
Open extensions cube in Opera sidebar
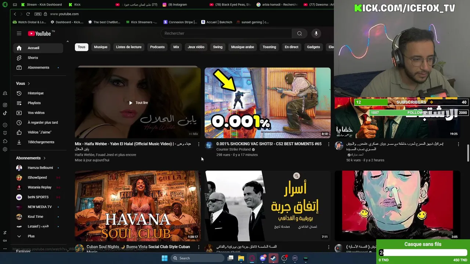5,141
